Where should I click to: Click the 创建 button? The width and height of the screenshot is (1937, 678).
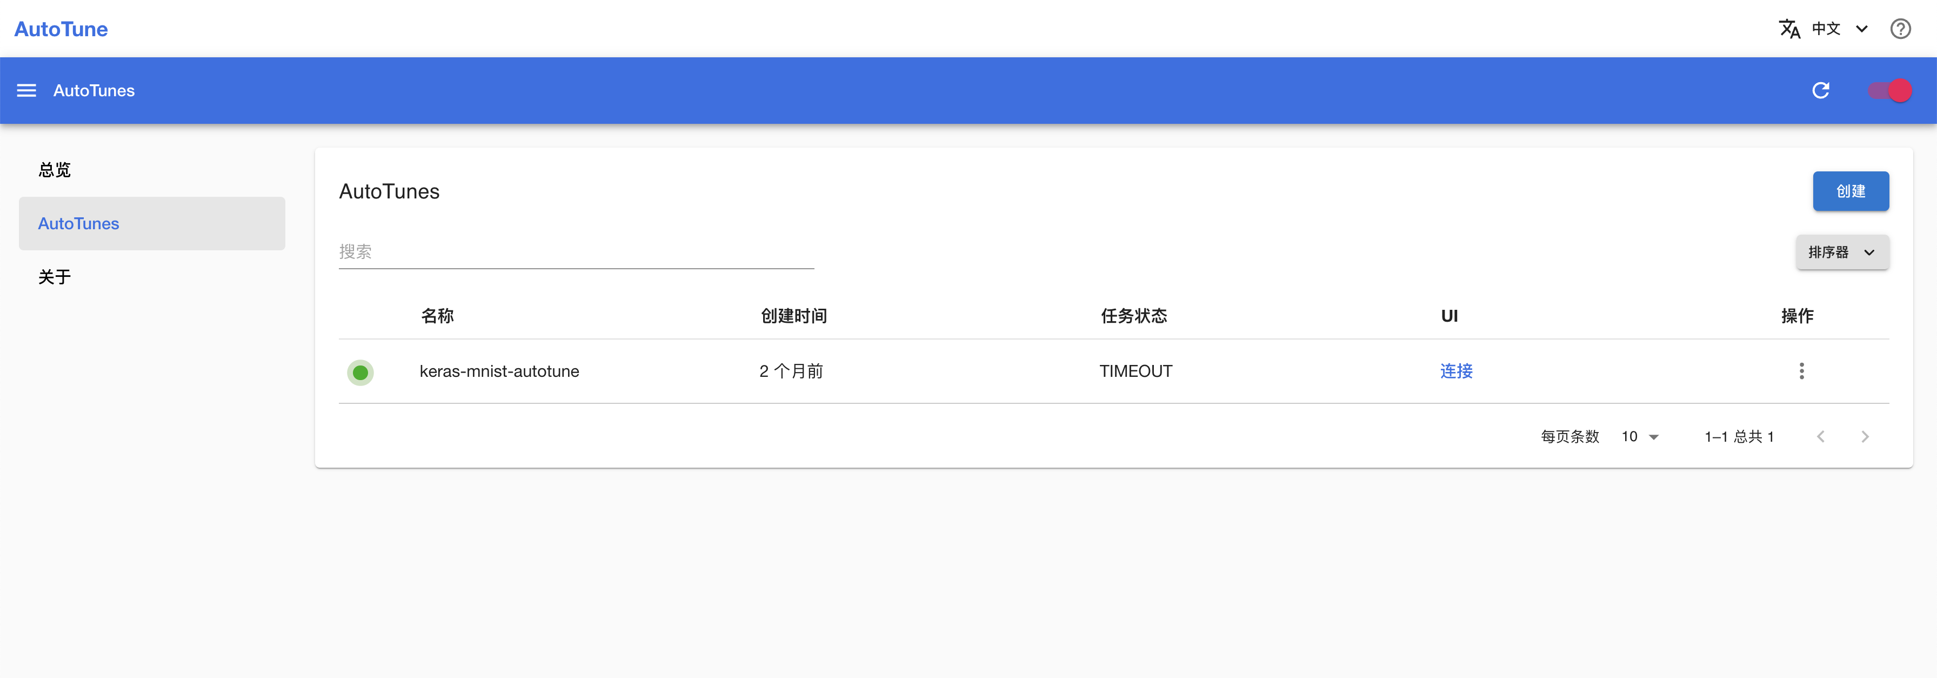[x=1851, y=191]
